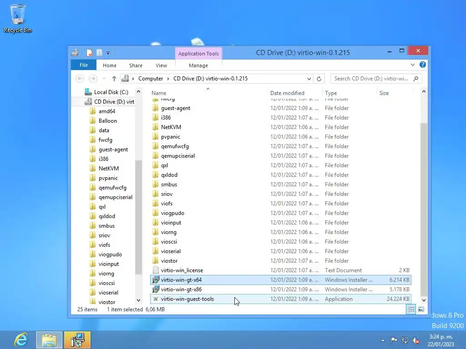Select virtio-win-gt-x86 installer file
This screenshot has width=466, height=349.
(x=280, y=289)
